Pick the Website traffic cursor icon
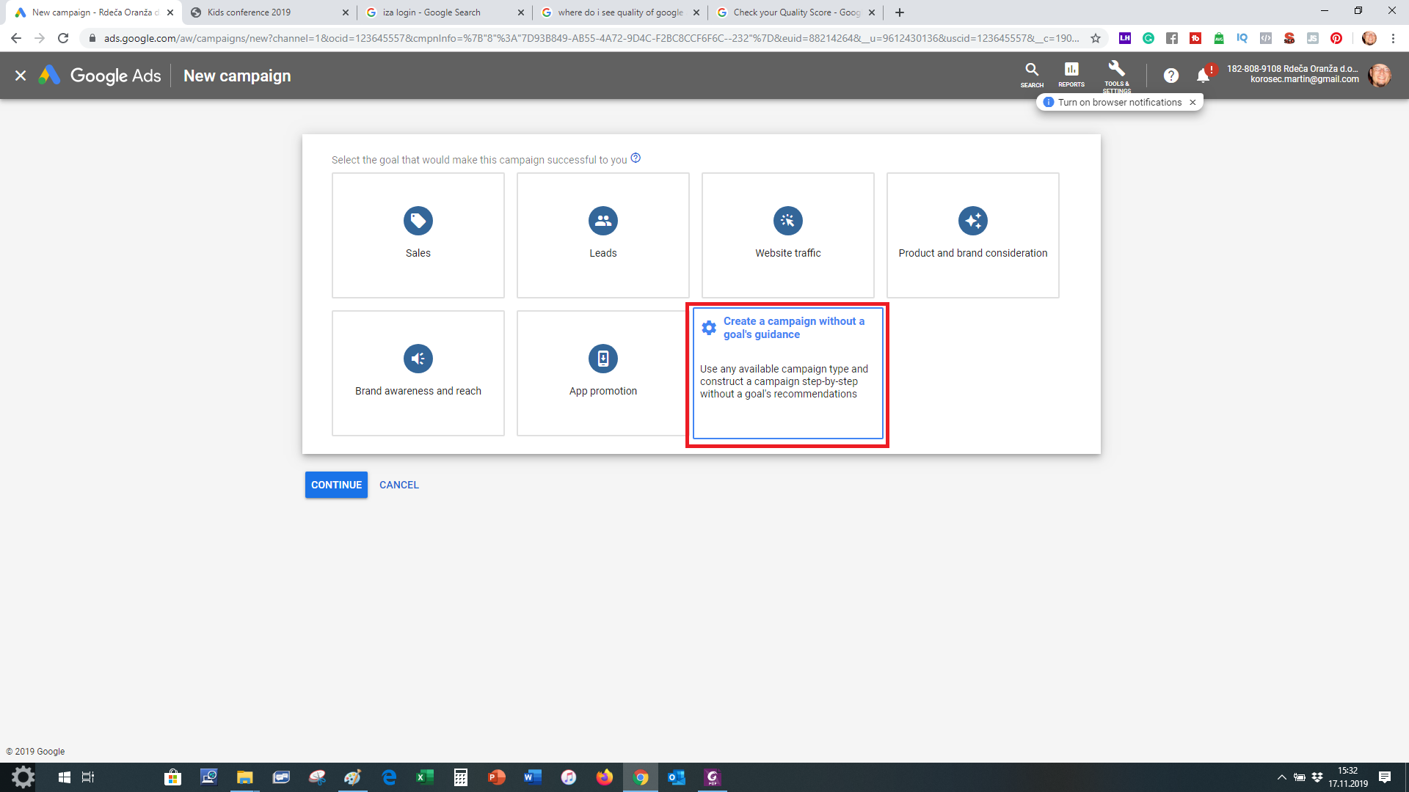The image size is (1409, 792). [x=787, y=221]
